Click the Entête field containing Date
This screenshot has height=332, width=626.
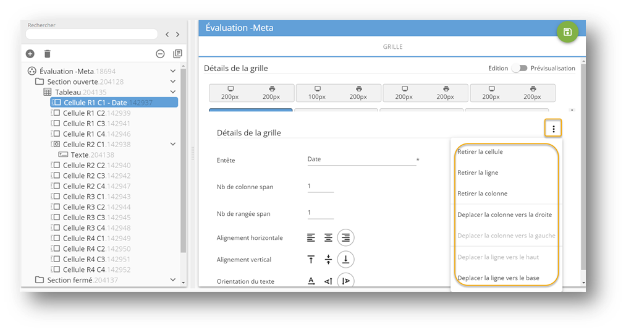coord(361,160)
